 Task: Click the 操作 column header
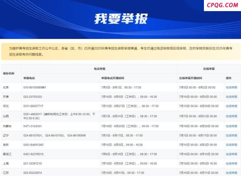point(229,78)
